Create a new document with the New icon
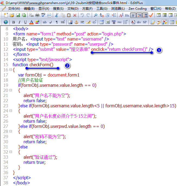 click(x=6, y=15)
